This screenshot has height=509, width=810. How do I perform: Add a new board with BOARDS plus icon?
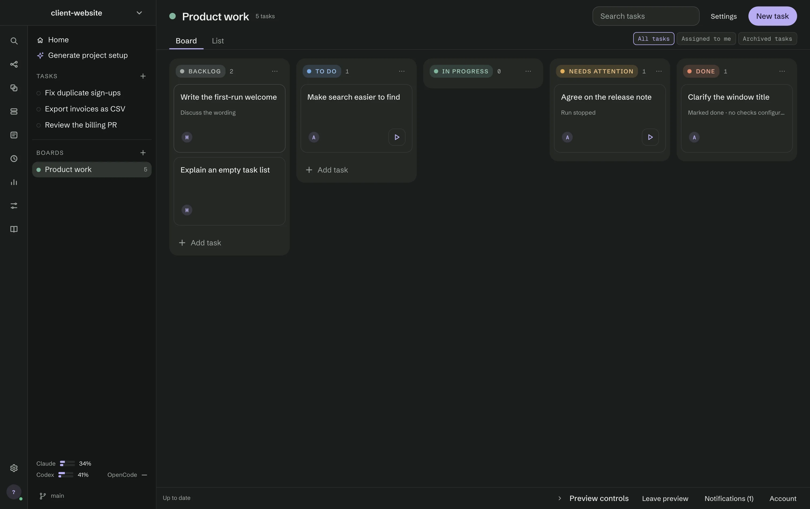click(x=143, y=153)
